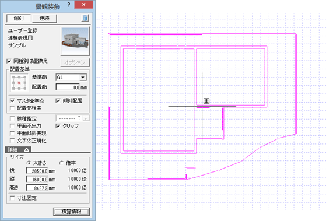Select the building sample thumbnail

point(75,41)
